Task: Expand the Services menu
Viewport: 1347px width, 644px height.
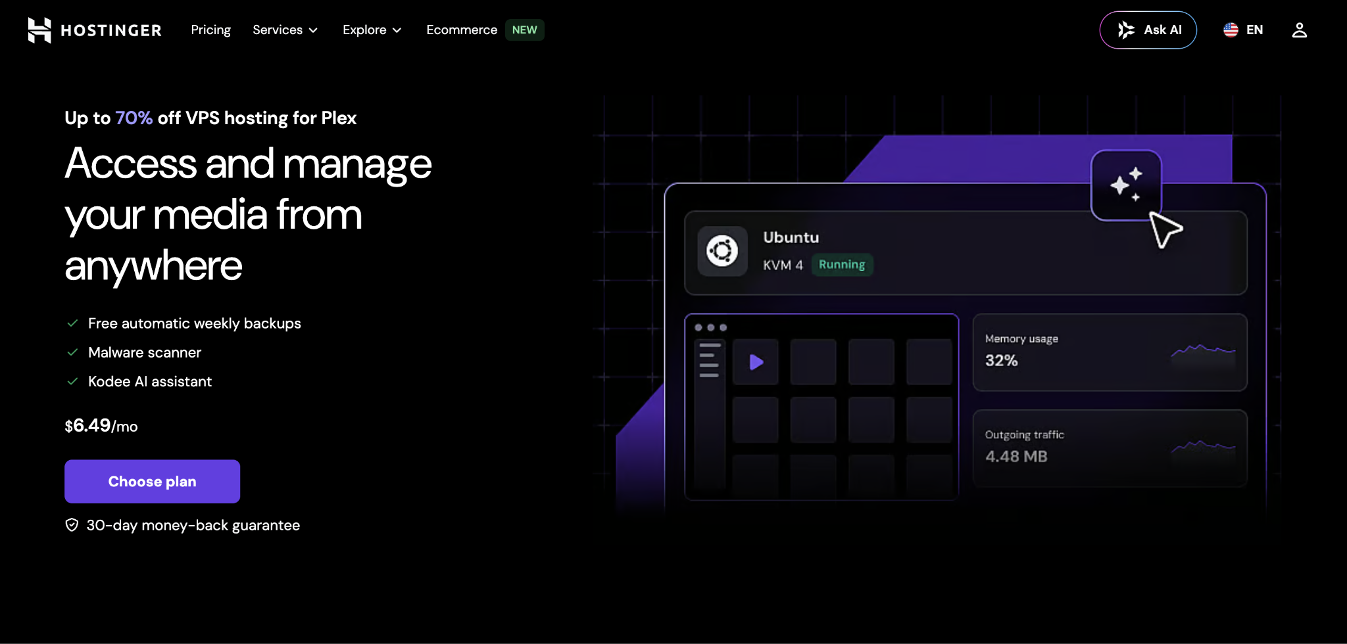Action: 285,30
